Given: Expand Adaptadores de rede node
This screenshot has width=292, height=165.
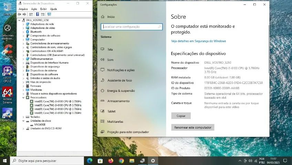Looking at the screenshot, I should click(x=23, y=24).
